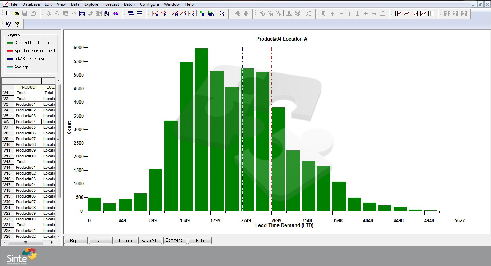Click the Print icon in the toolbar
The width and height of the screenshot is (491, 266).
tap(33, 14)
